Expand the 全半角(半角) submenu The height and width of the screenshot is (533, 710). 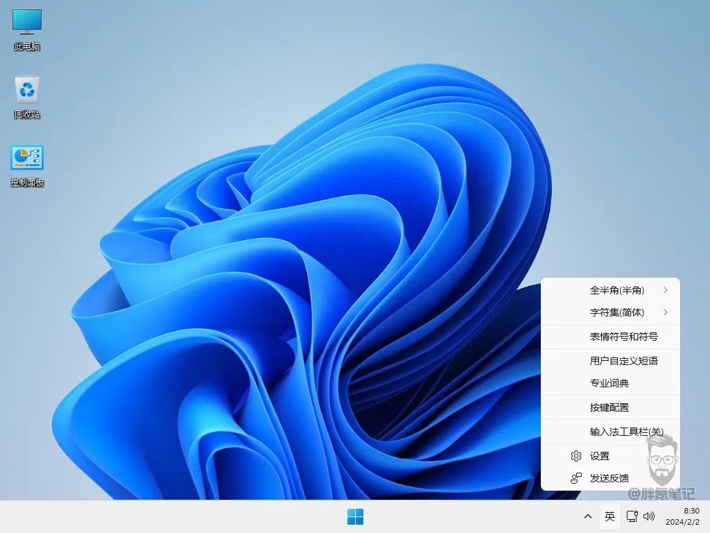[x=610, y=290]
